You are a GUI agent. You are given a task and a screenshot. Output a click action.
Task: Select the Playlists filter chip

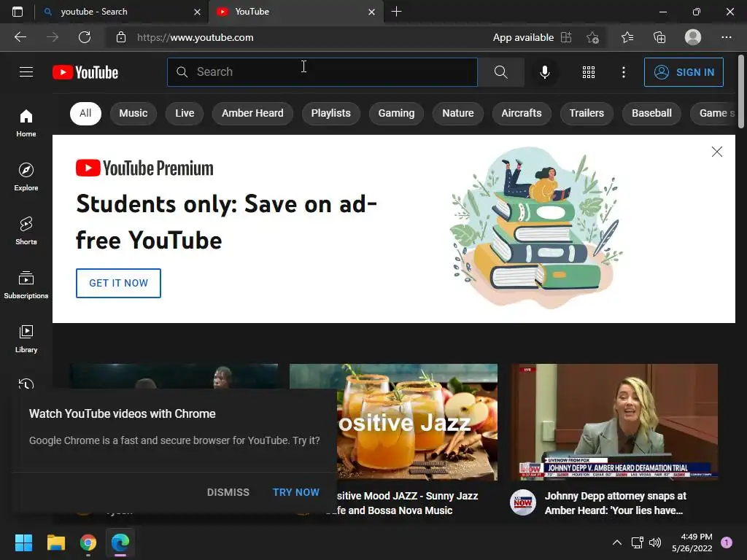pyautogui.click(x=330, y=113)
